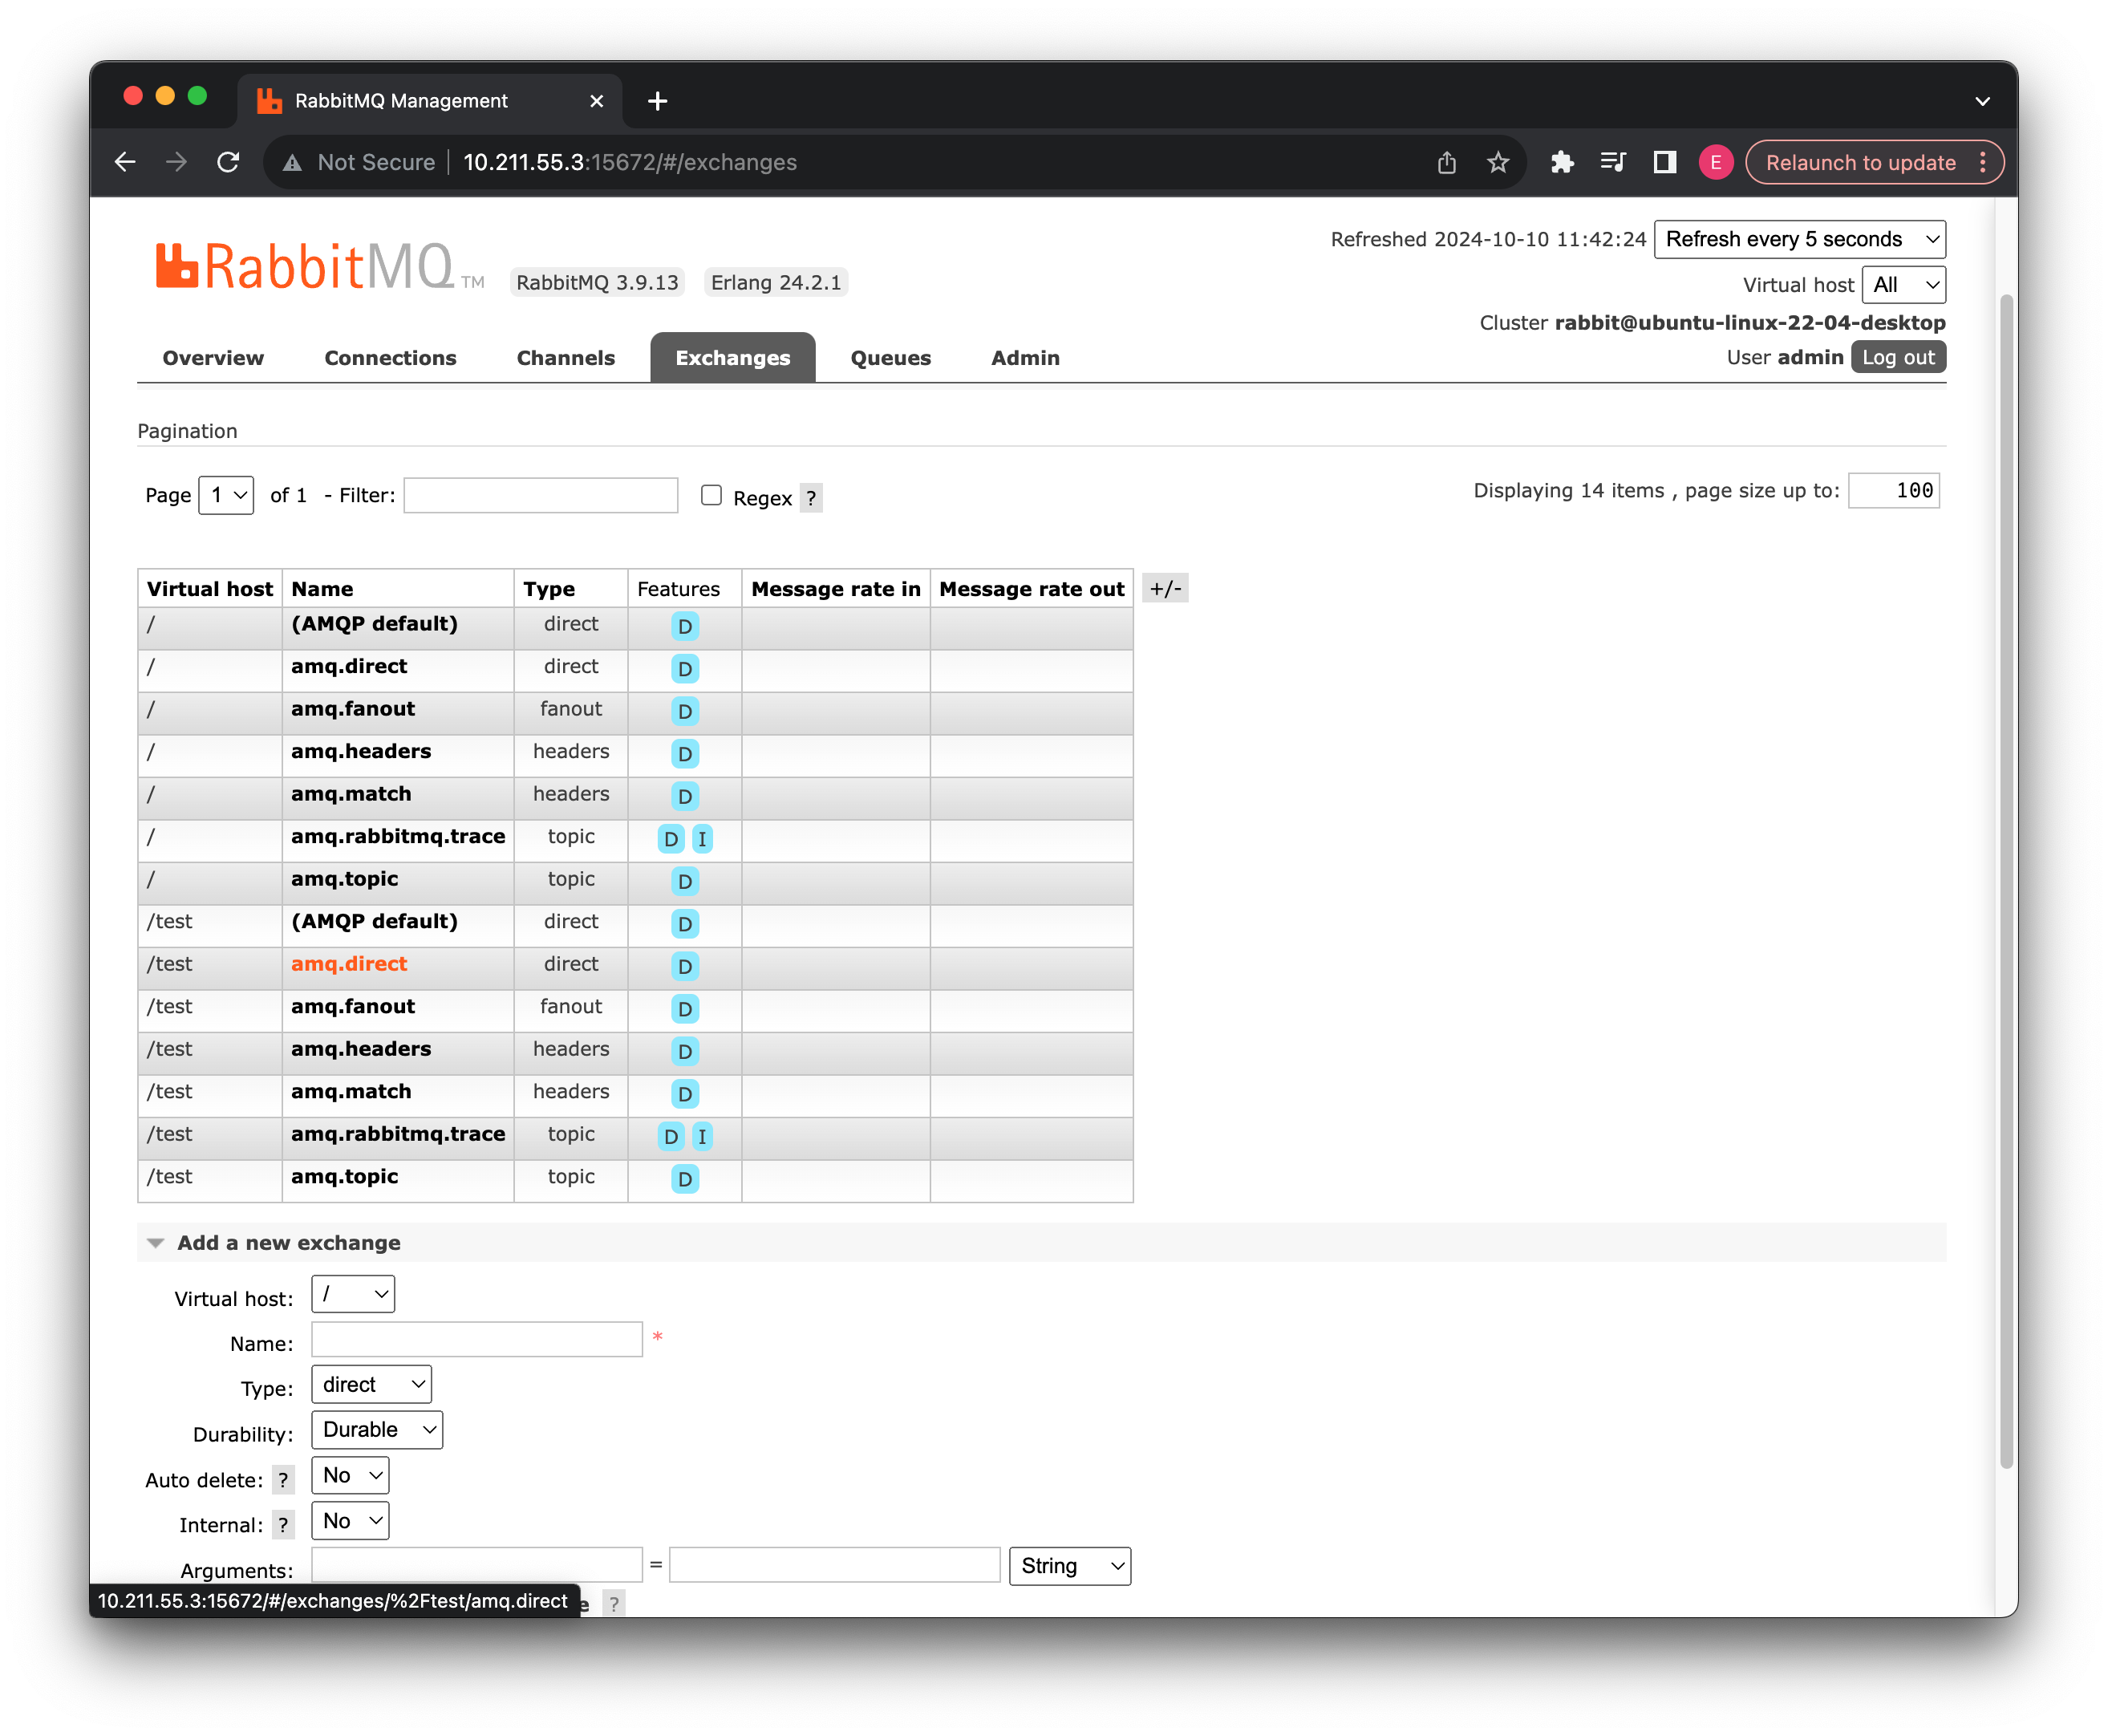Open the exchange Type dropdown
Viewport: 2108px width, 1736px height.
point(371,1385)
